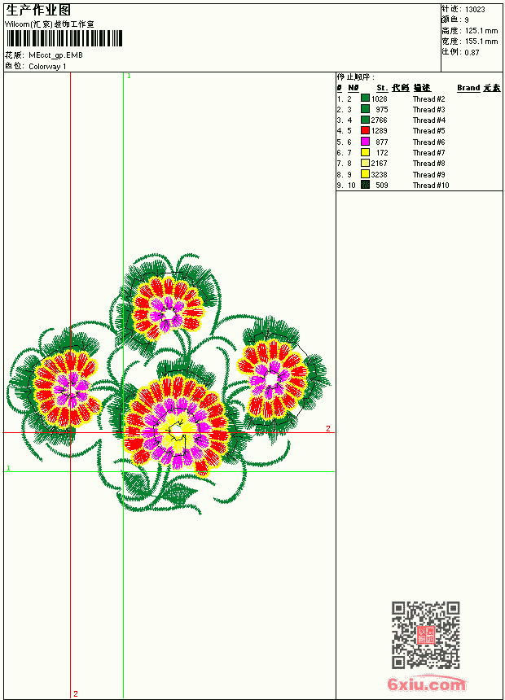Click the barcode under the studio name
This screenshot has height=700, width=505.
[x=64, y=38]
